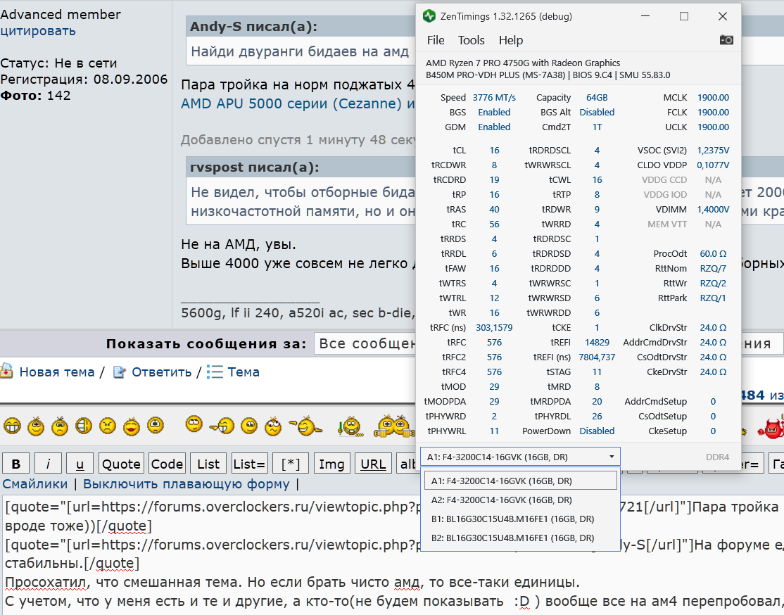
Task: Click the [*] list item button
Action: (291, 464)
